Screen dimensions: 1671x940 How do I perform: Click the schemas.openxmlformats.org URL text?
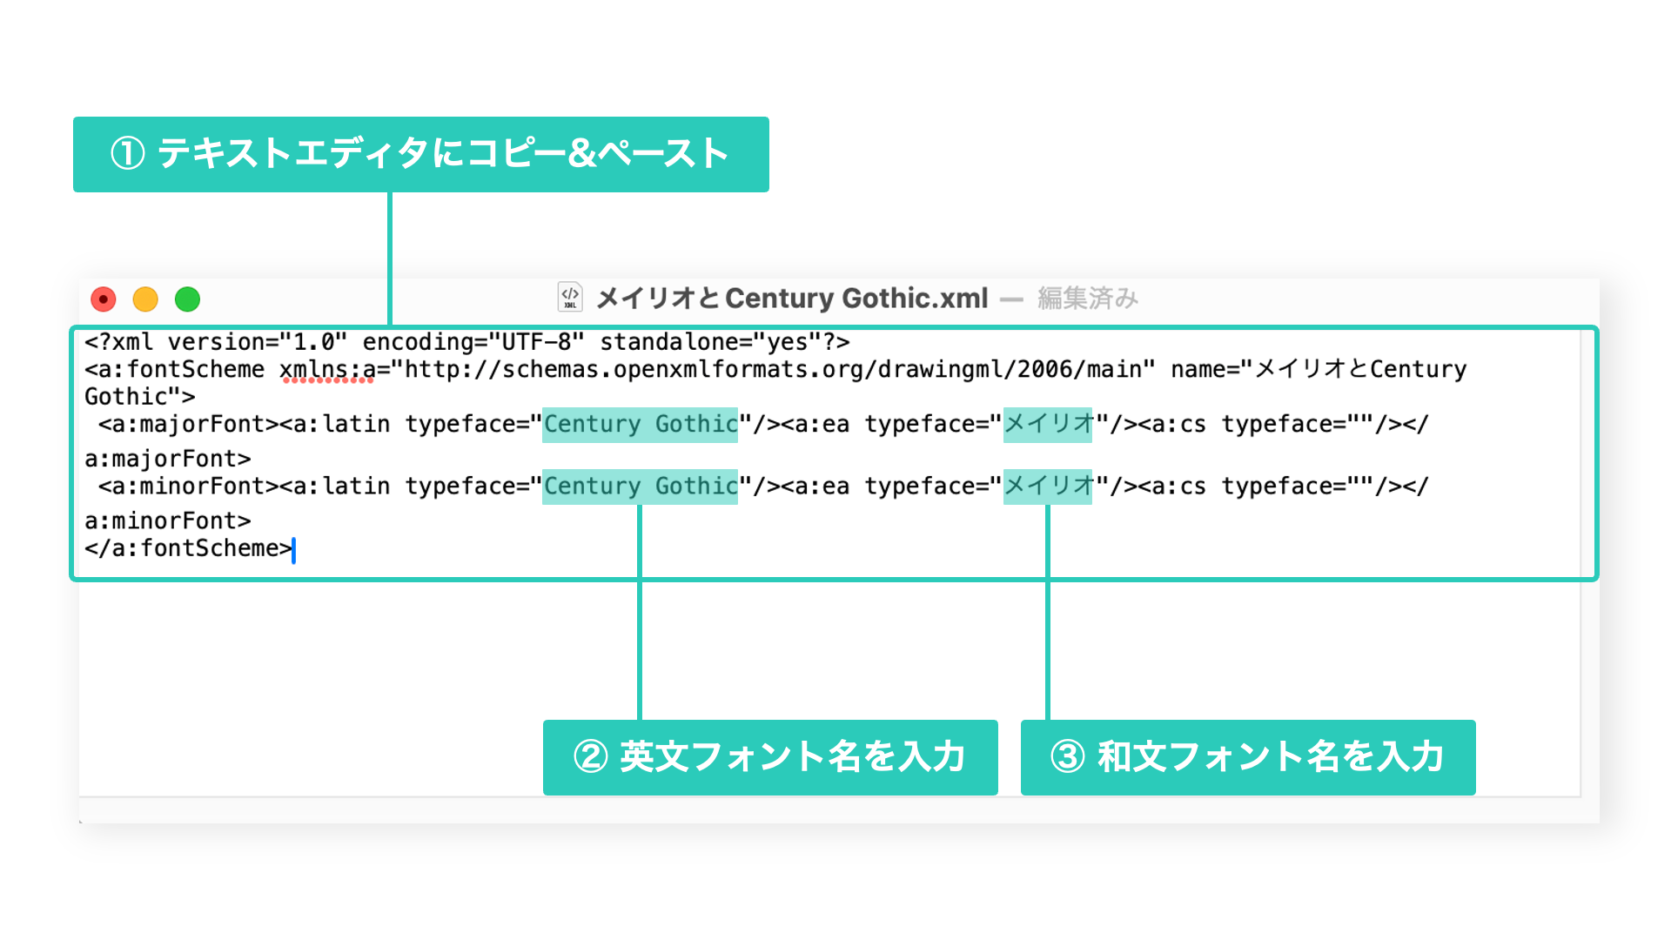click(x=773, y=370)
